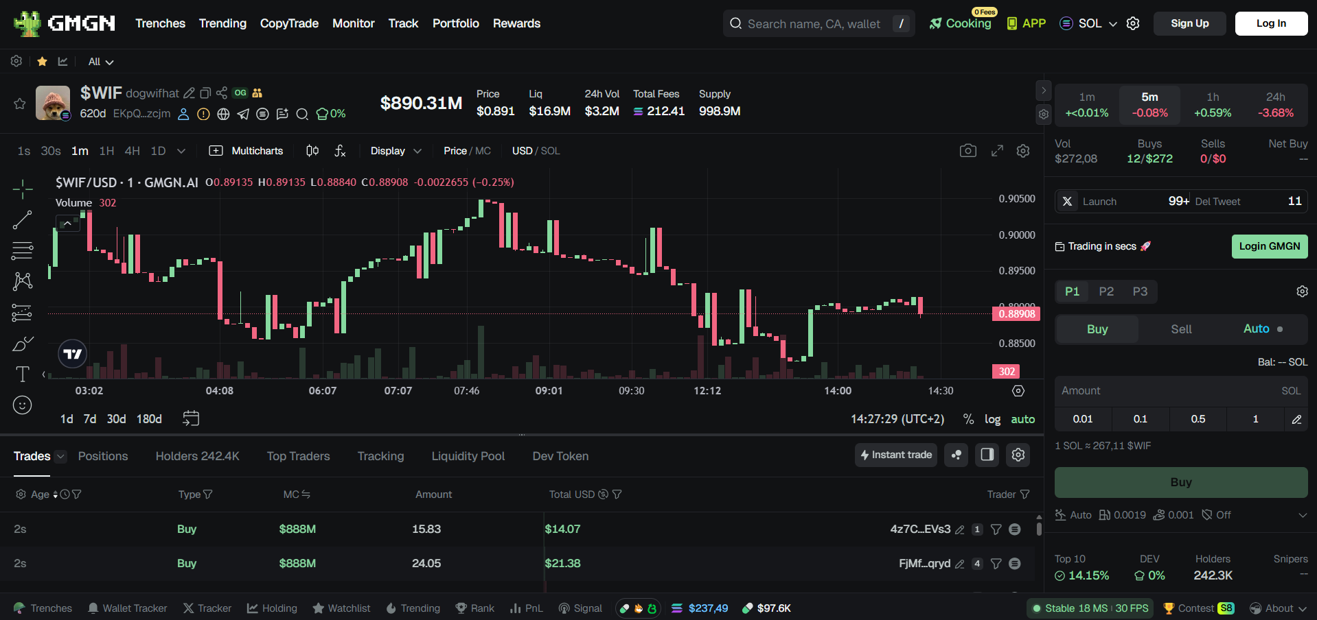1317x620 pixels.
Task: Open chart settings gear icon
Action: (x=1023, y=151)
